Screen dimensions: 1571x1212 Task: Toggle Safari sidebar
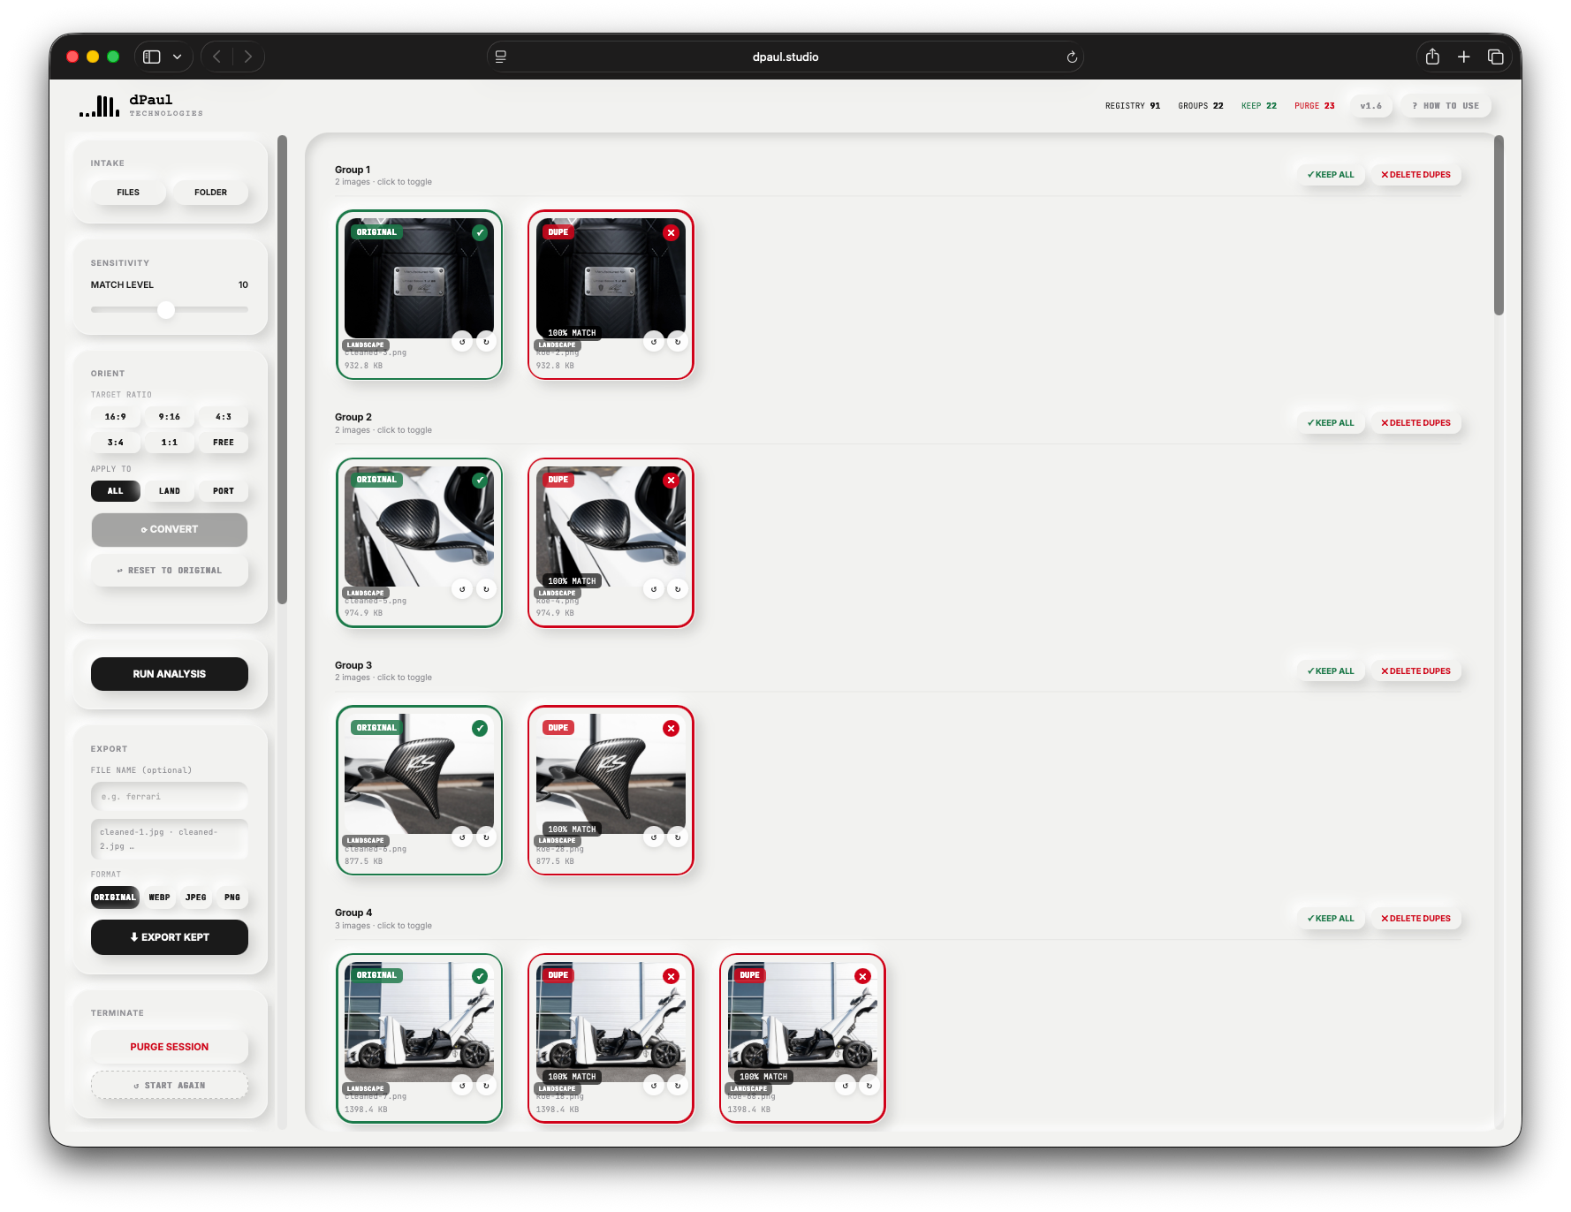152,57
